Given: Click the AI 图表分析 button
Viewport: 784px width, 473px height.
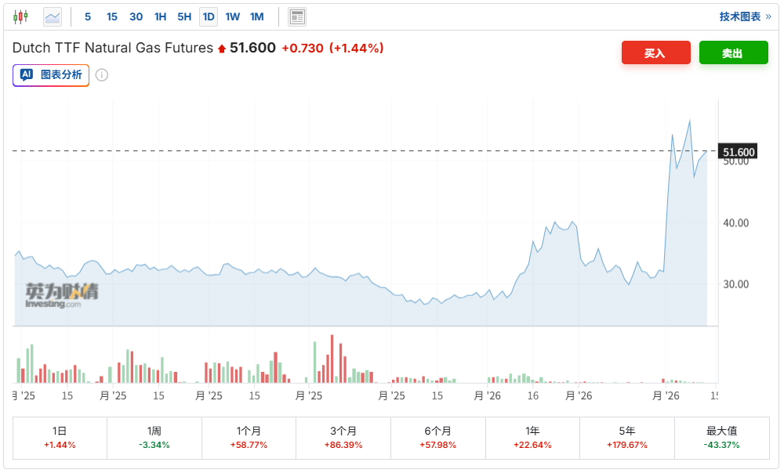Looking at the screenshot, I should (x=51, y=75).
